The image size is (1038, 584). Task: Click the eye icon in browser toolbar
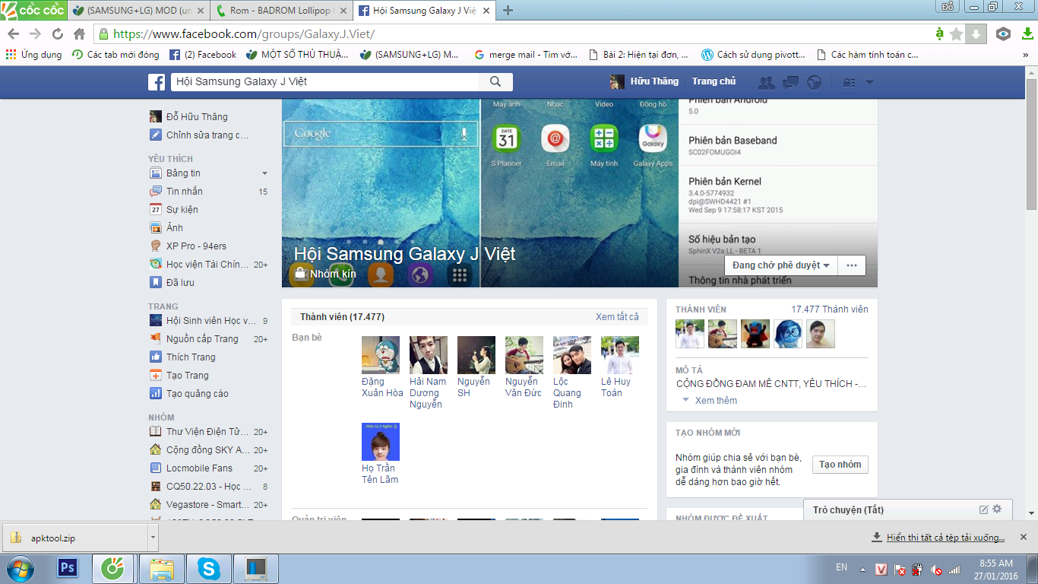(x=1004, y=34)
